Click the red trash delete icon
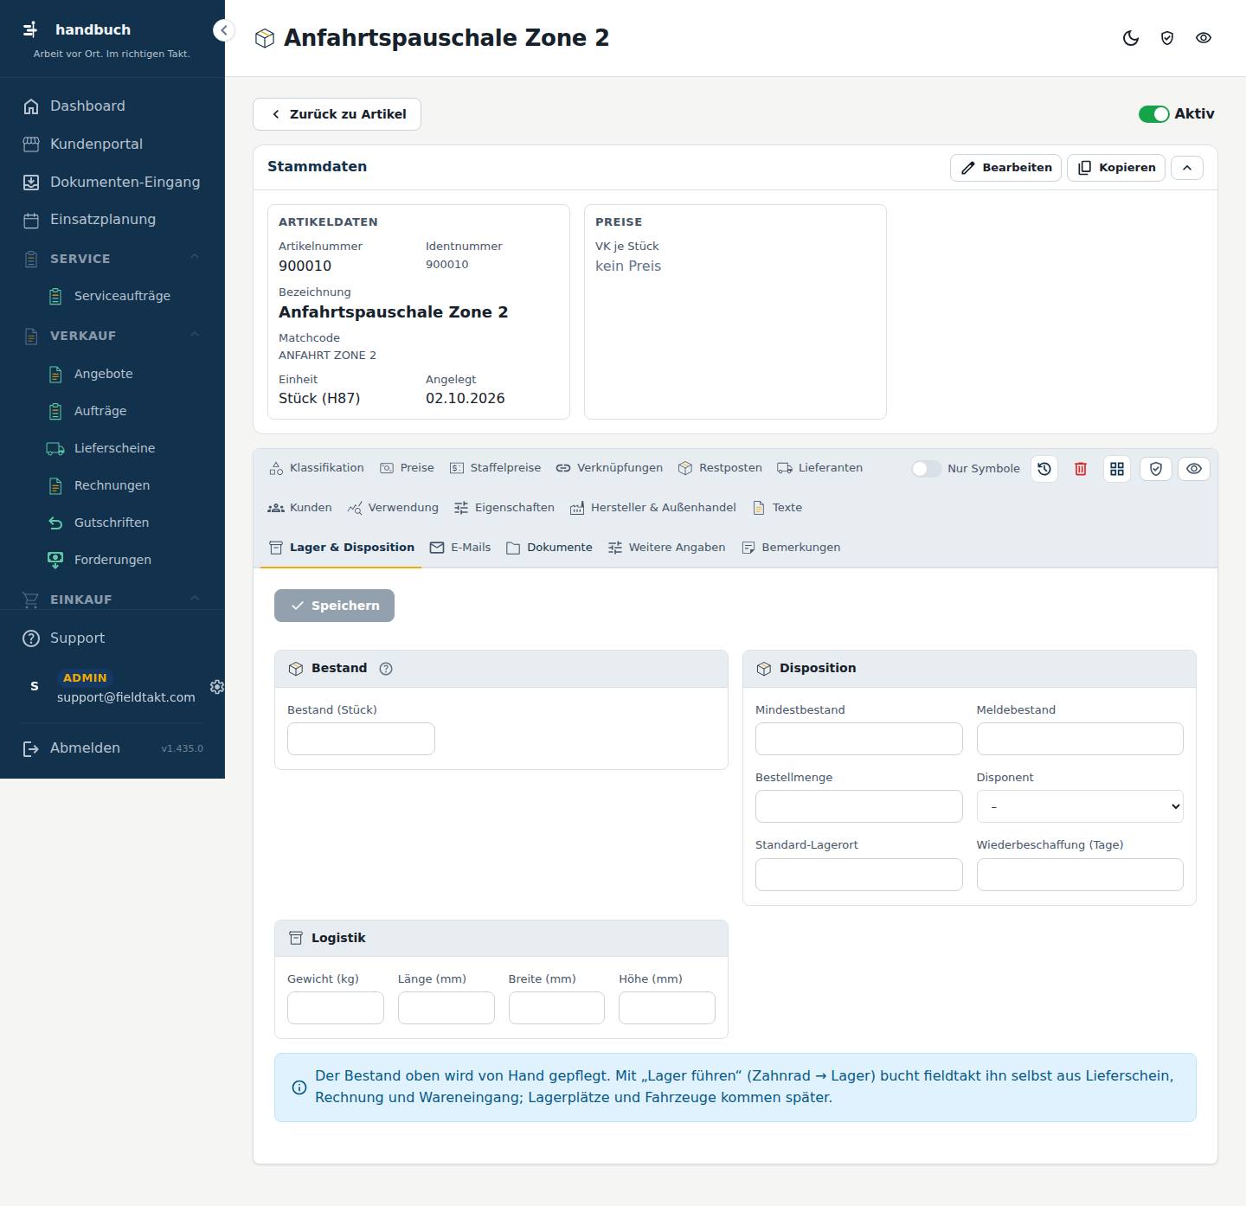This screenshot has width=1246, height=1206. tap(1081, 469)
